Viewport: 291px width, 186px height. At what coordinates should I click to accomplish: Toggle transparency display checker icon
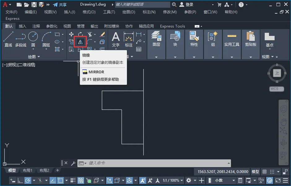[x=80, y=180]
